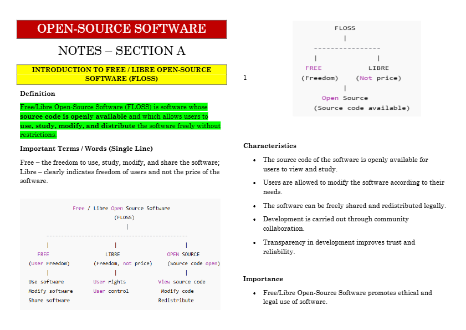
Task: Click the '(Not price)' label
Action: pyautogui.click(x=378, y=78)
